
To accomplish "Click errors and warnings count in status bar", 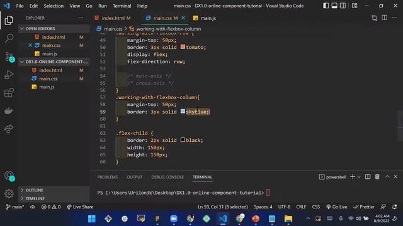I will click(x=51, y=207).
